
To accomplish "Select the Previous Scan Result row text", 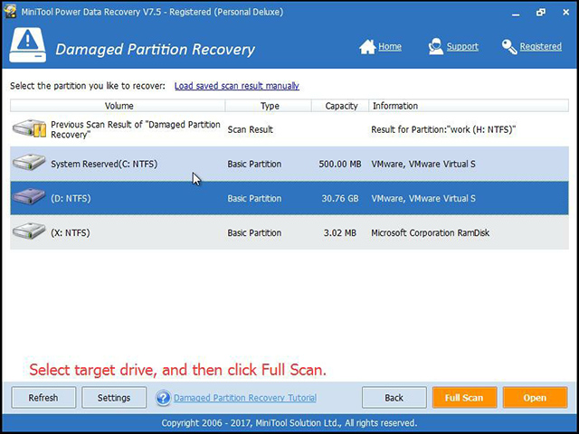I will pos(135,129).
